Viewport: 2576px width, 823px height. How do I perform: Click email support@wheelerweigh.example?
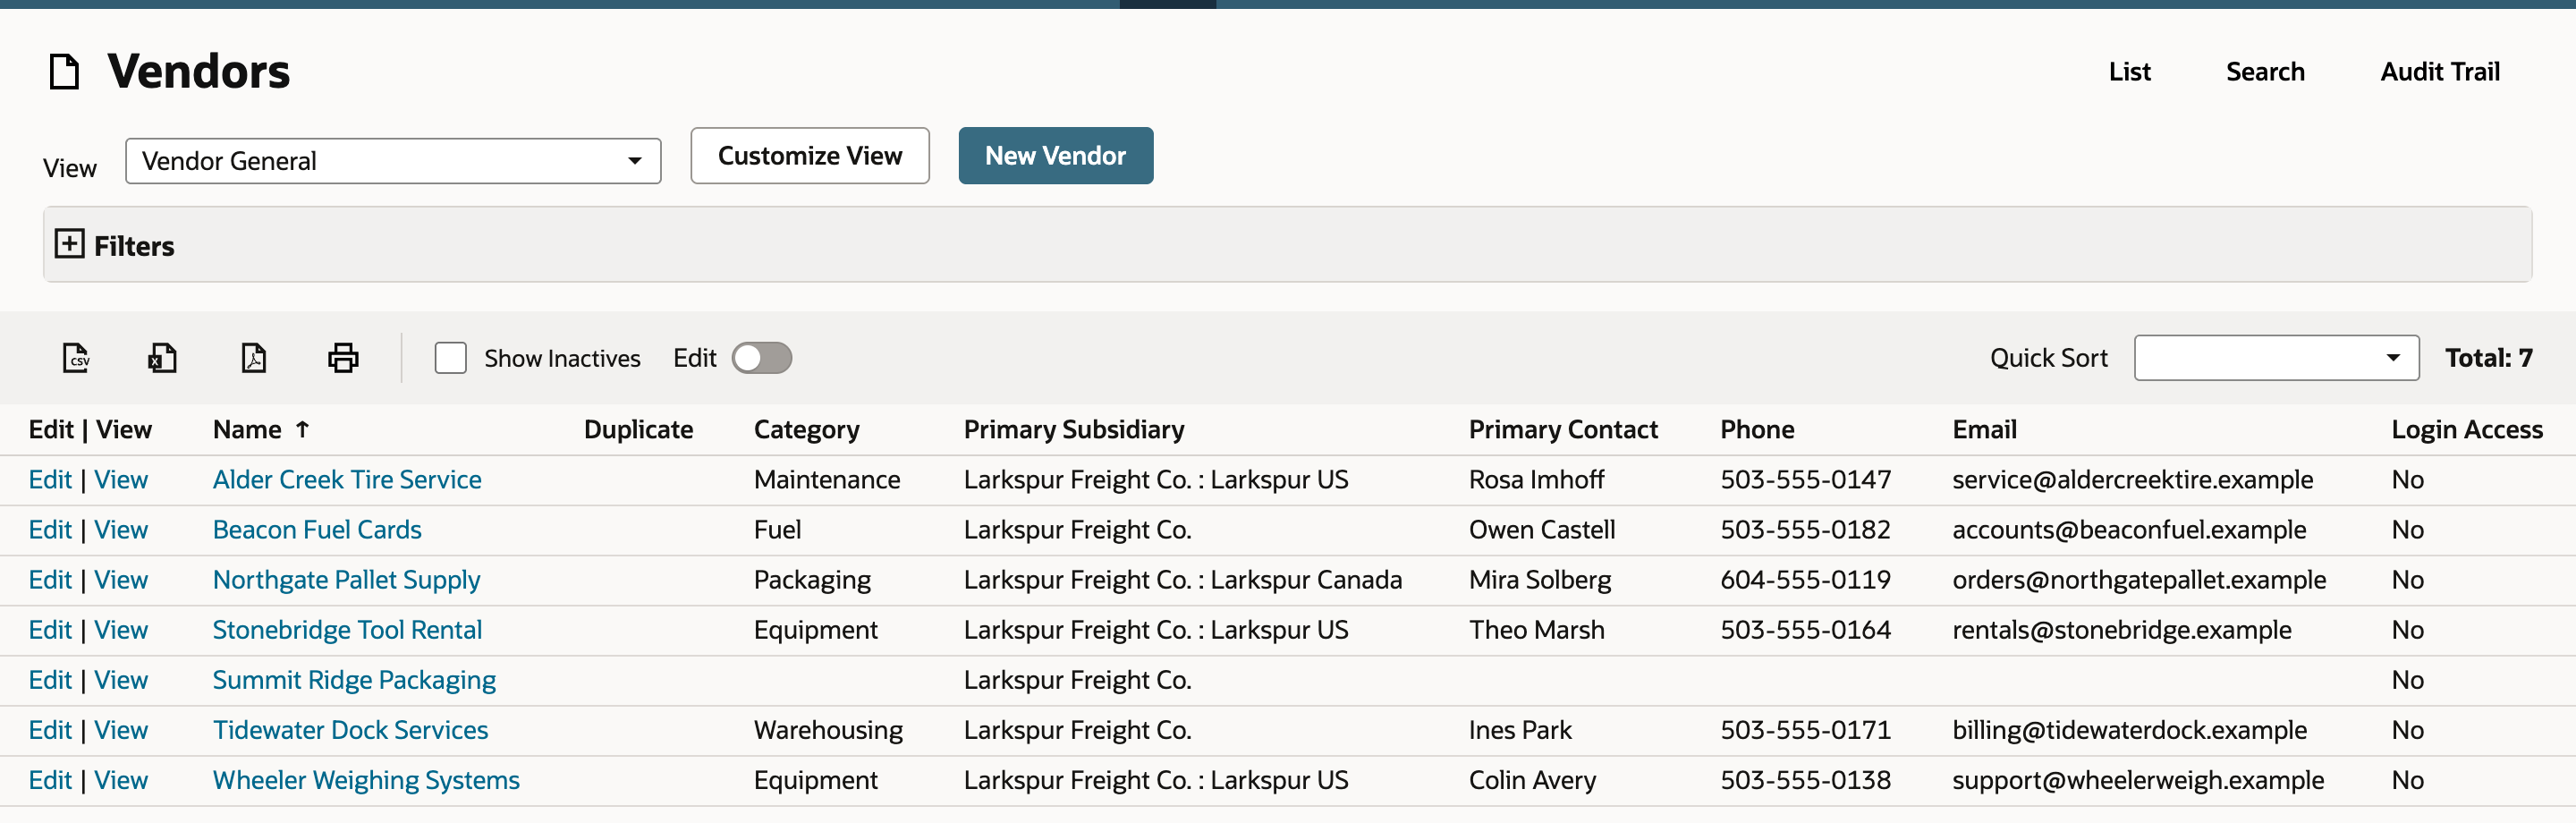point(2138,780)
